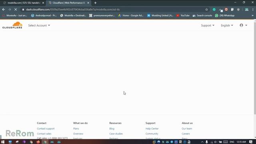Open the English language dropdown
256x144 pixels.
pos(227,26)
